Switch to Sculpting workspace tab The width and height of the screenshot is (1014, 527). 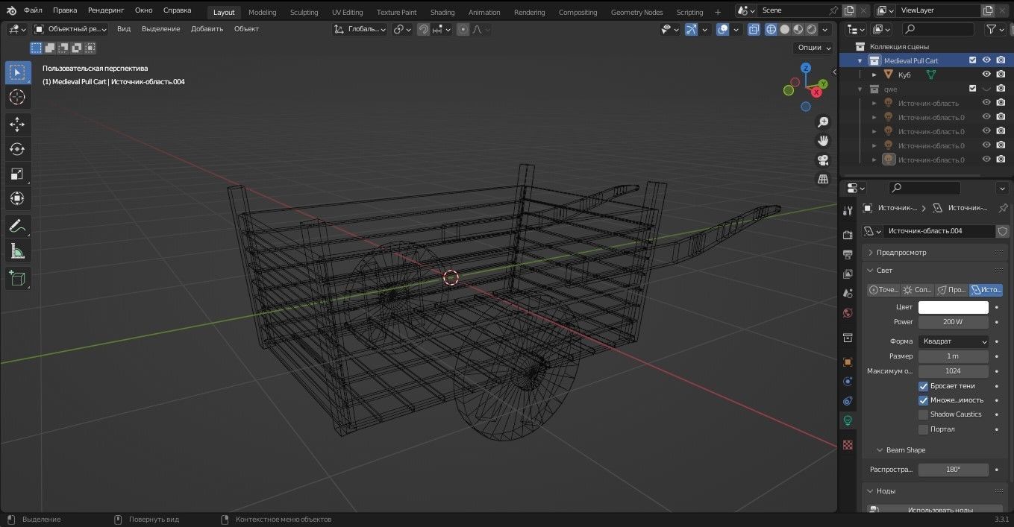click(x=304, y=12)
